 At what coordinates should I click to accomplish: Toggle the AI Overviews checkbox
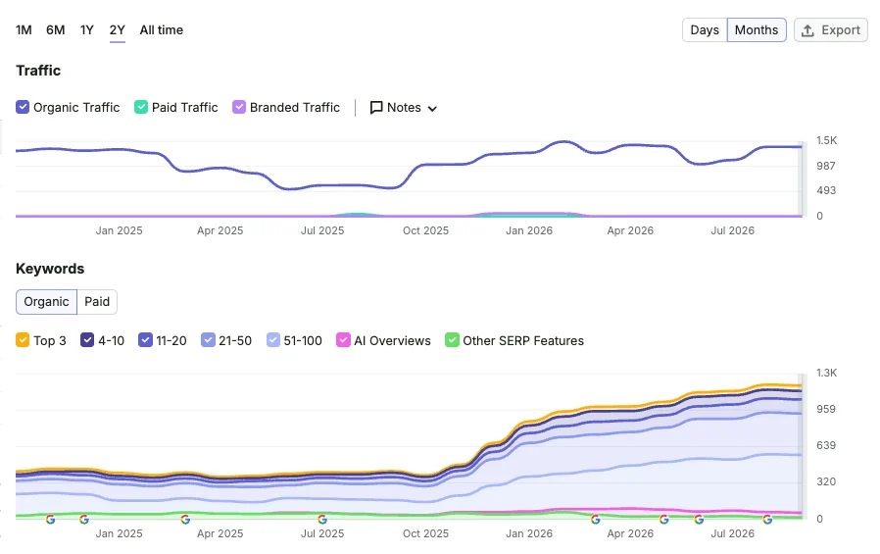coord(343,340)
